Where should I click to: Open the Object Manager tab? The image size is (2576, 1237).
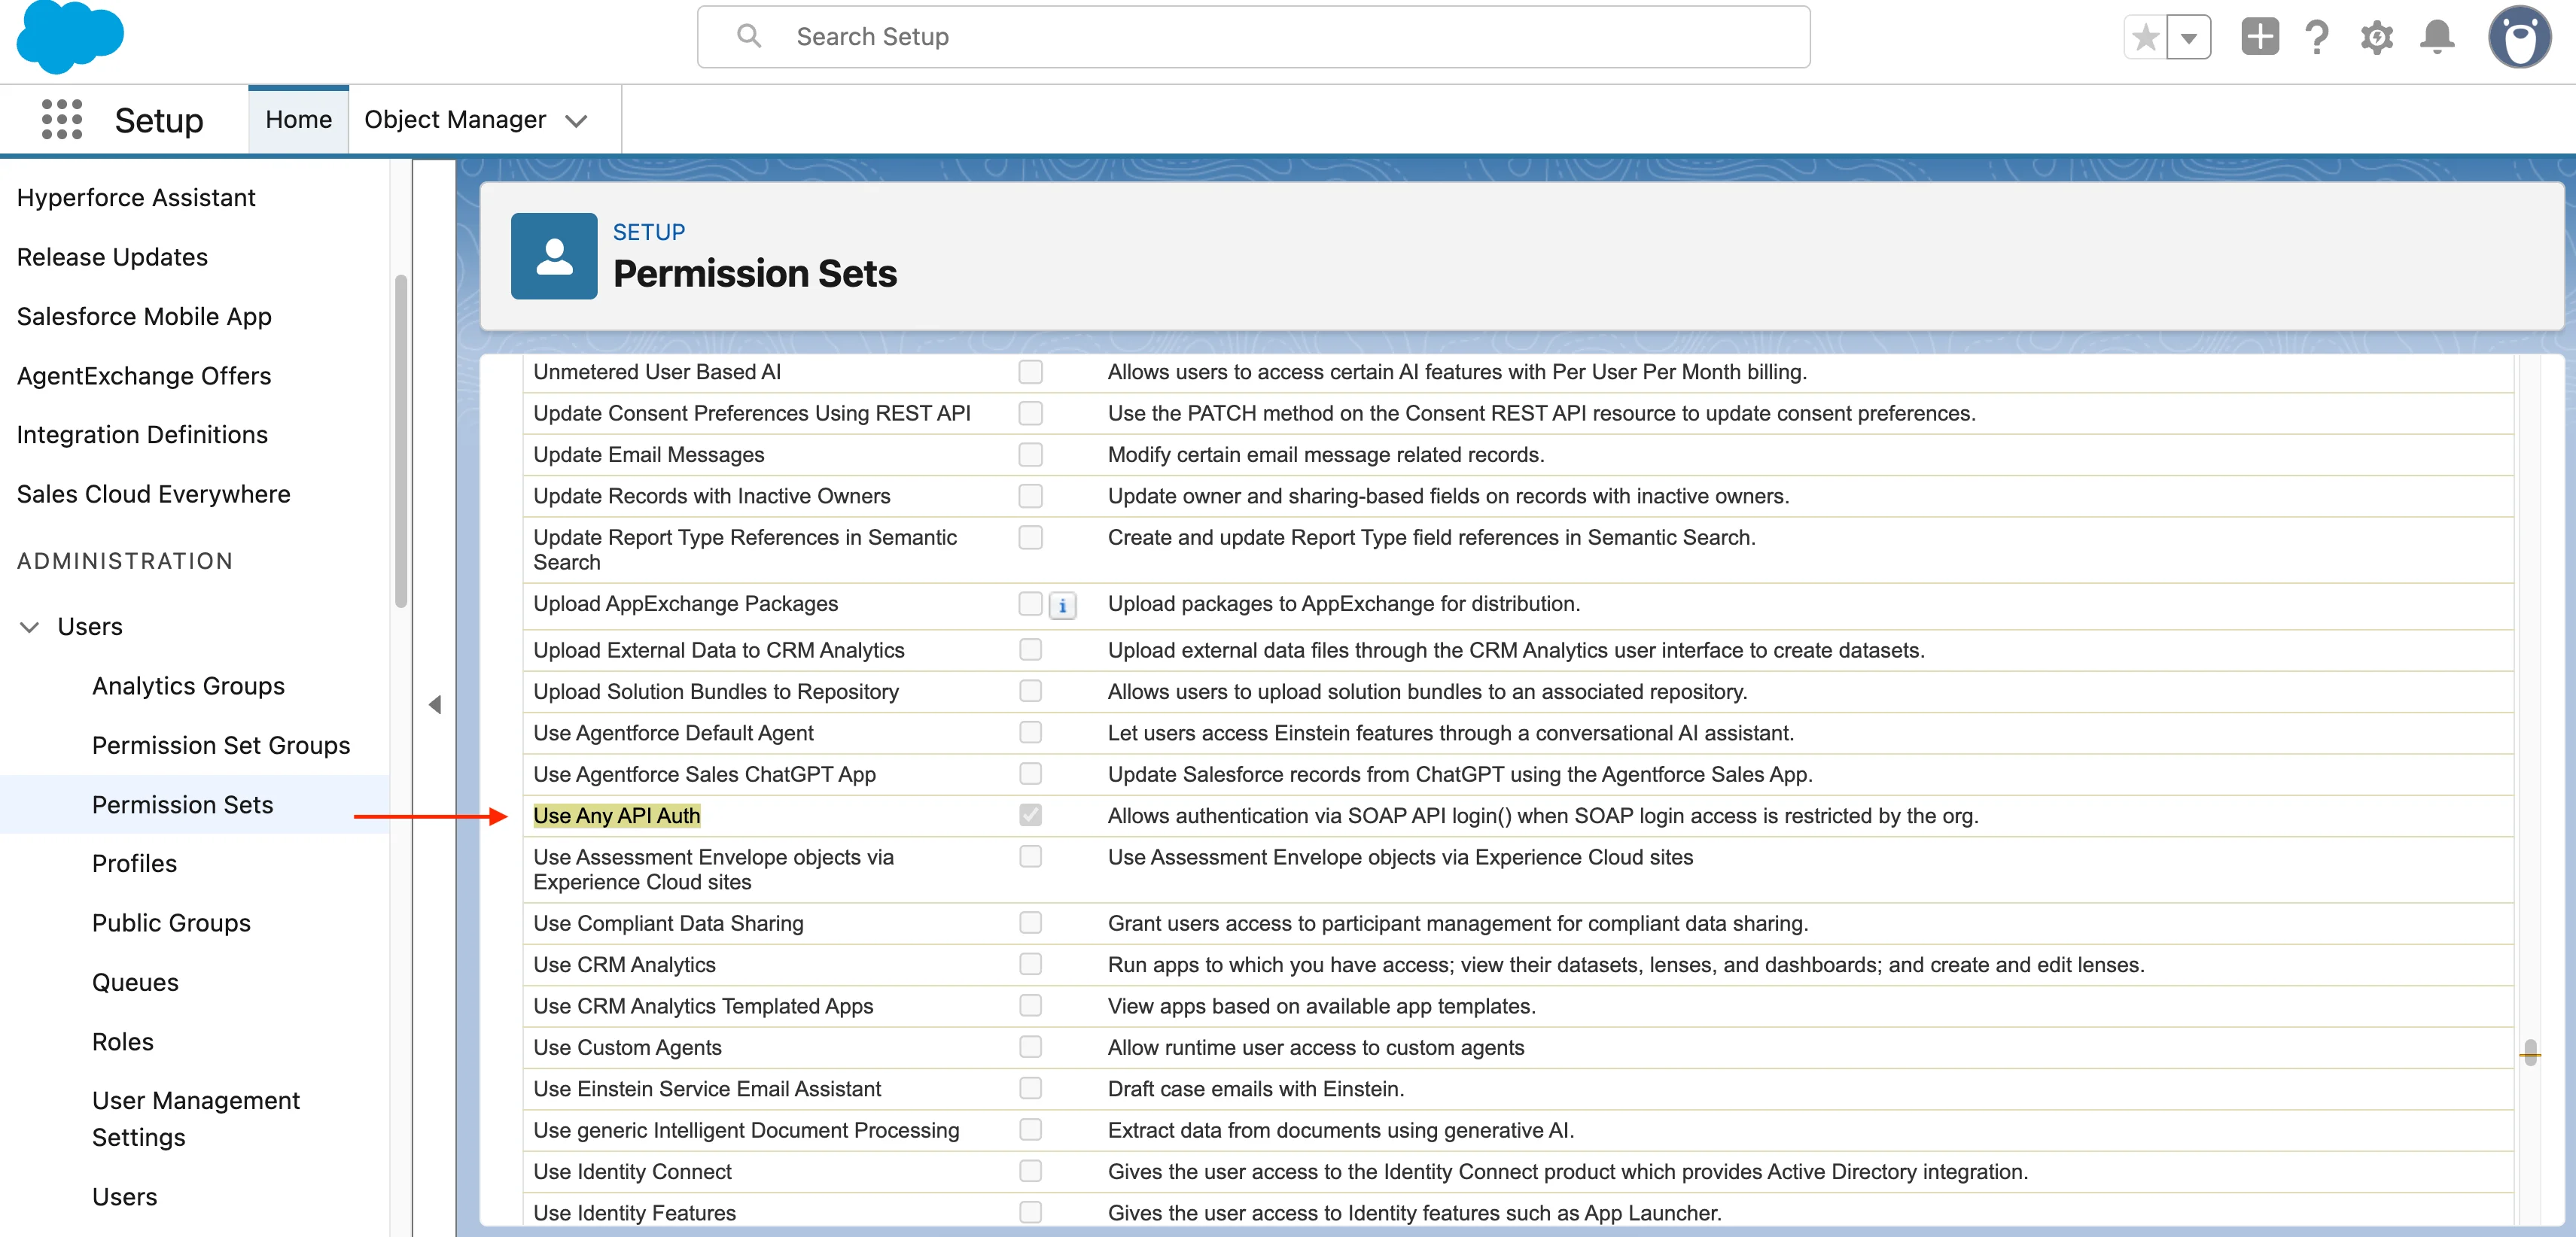(x=455, y=120)
